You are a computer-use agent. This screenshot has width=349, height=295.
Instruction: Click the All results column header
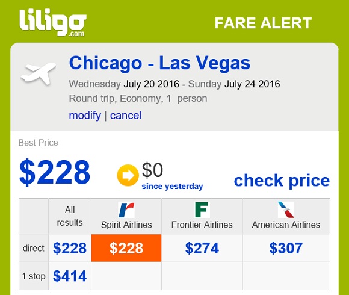click(70, 216)
